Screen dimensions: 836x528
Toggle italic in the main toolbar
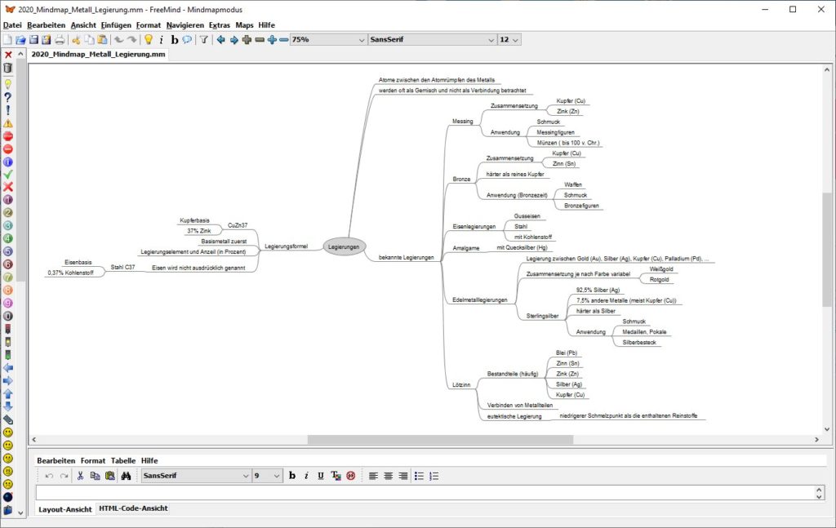tap(161, 39)
